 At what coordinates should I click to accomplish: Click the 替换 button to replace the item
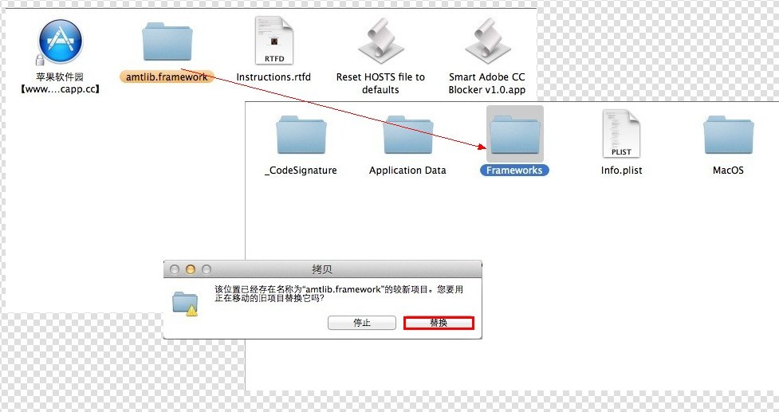click(x=439, y=323)
